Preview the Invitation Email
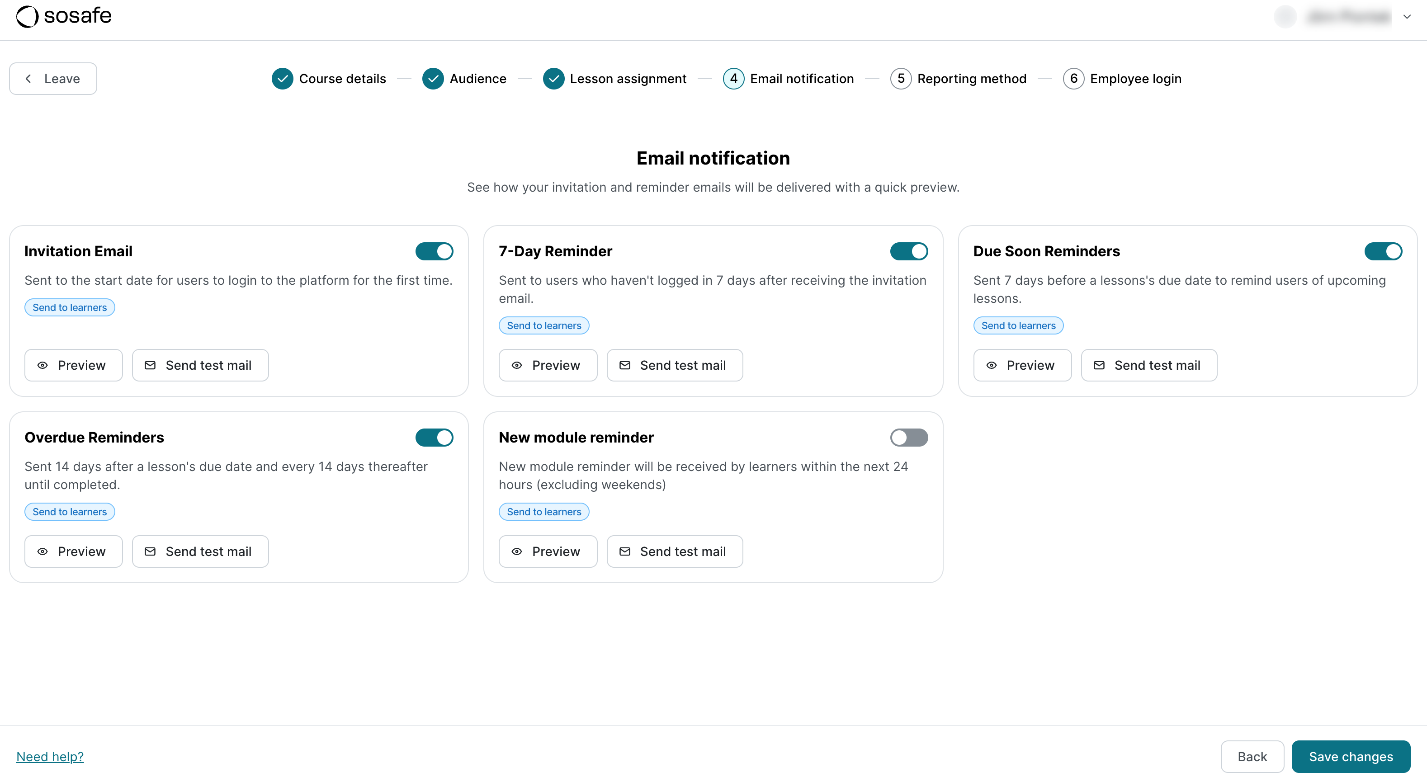 click(x=74, y=365)
